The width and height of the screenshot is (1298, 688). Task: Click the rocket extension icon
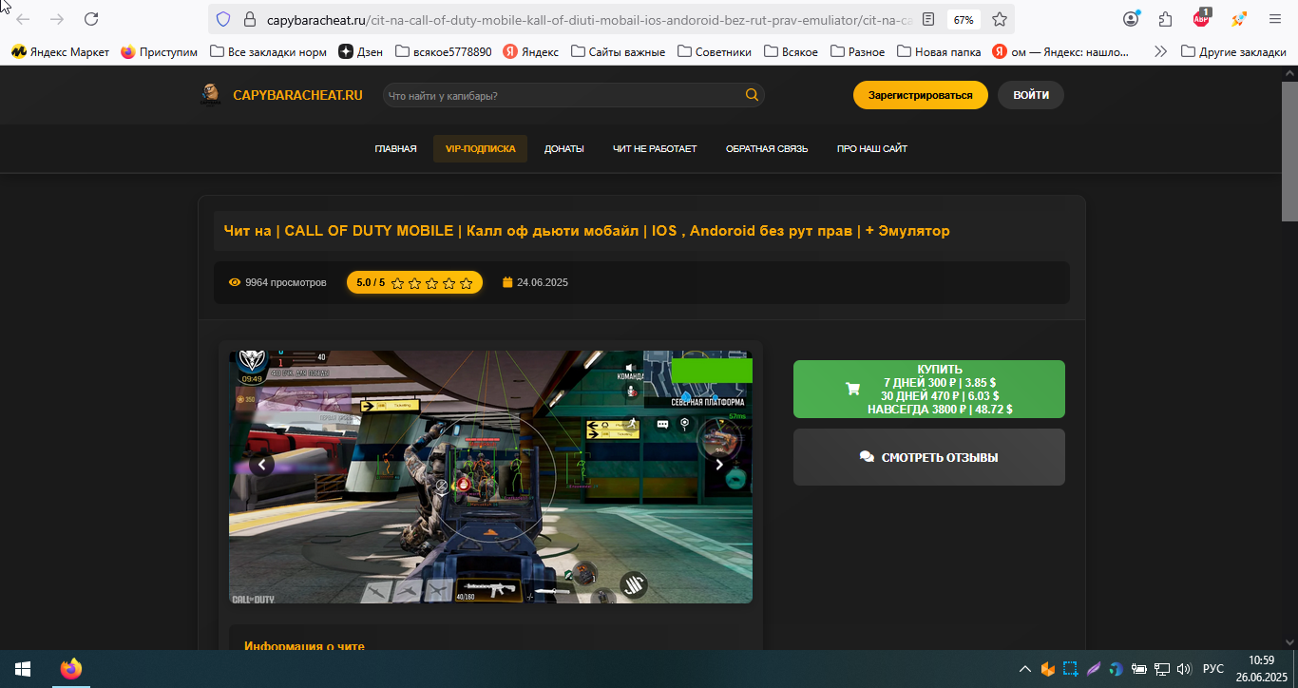pos(1238,19)
